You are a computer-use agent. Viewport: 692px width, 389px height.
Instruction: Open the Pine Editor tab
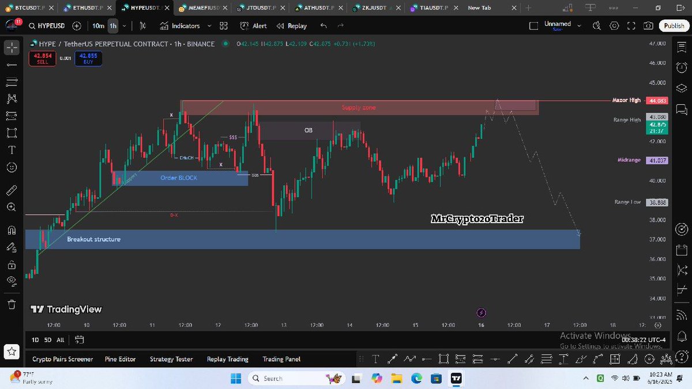(x=121, y=359)
